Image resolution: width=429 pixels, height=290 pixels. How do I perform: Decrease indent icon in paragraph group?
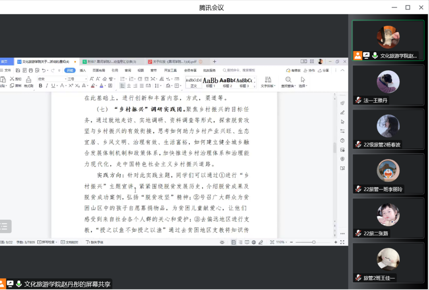tap(140, 79)
